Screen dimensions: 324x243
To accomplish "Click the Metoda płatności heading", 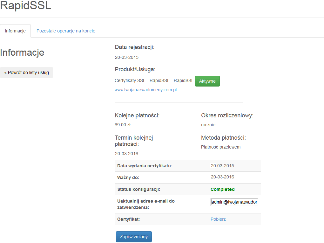I will (x=224, y=138).
